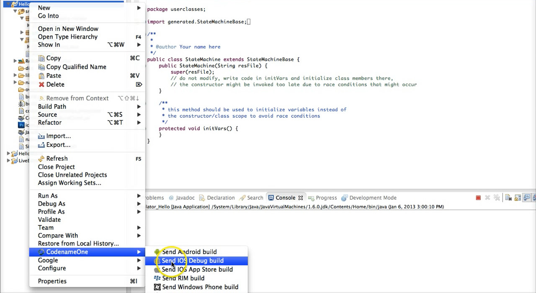Screen dimensions: 536x293
Task: Click the grayed Remove from Context entry
Action: (87, 98)
